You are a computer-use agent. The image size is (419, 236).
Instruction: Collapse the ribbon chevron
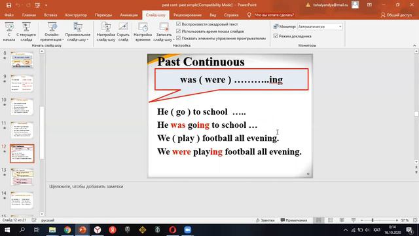[414, 45]
